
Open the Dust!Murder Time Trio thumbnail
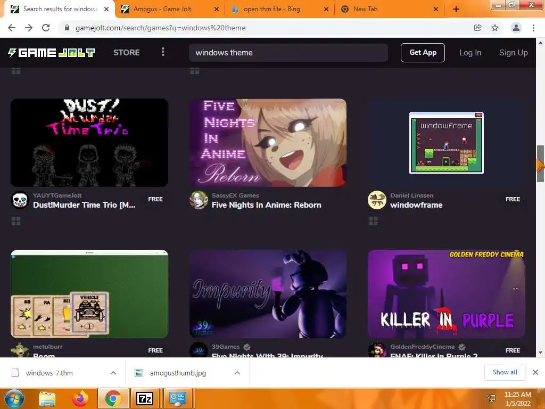coord(89,143)
